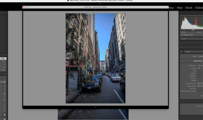203x120 pixels.
Task: Open the metadata Preset dropdown
Action: click(201, 56)
